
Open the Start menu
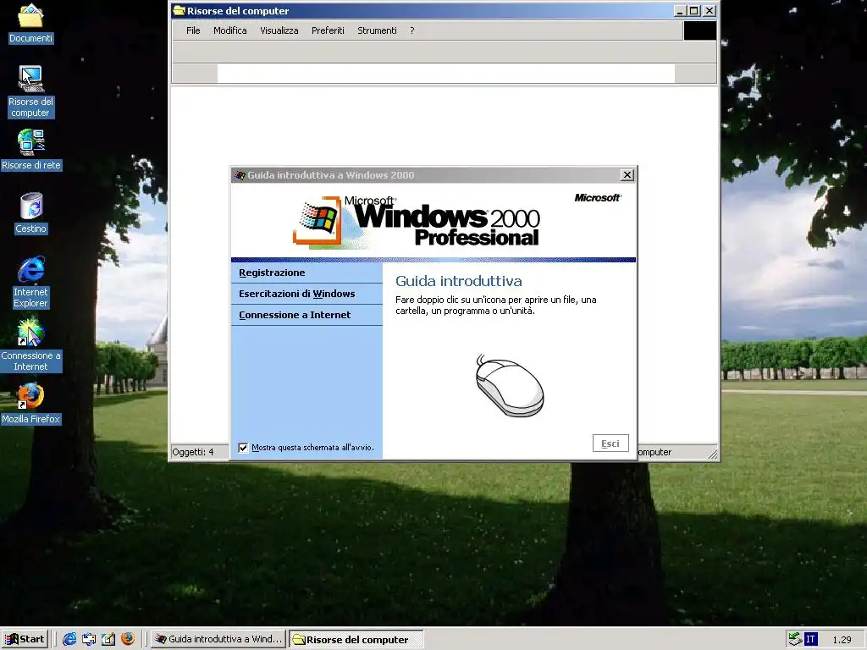pos(25,639)
